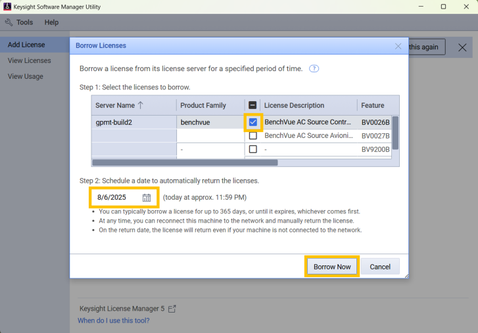Click the benchvue product family cell
The image size is (478, 333).
pyautogui.click(x=210, y=122)
